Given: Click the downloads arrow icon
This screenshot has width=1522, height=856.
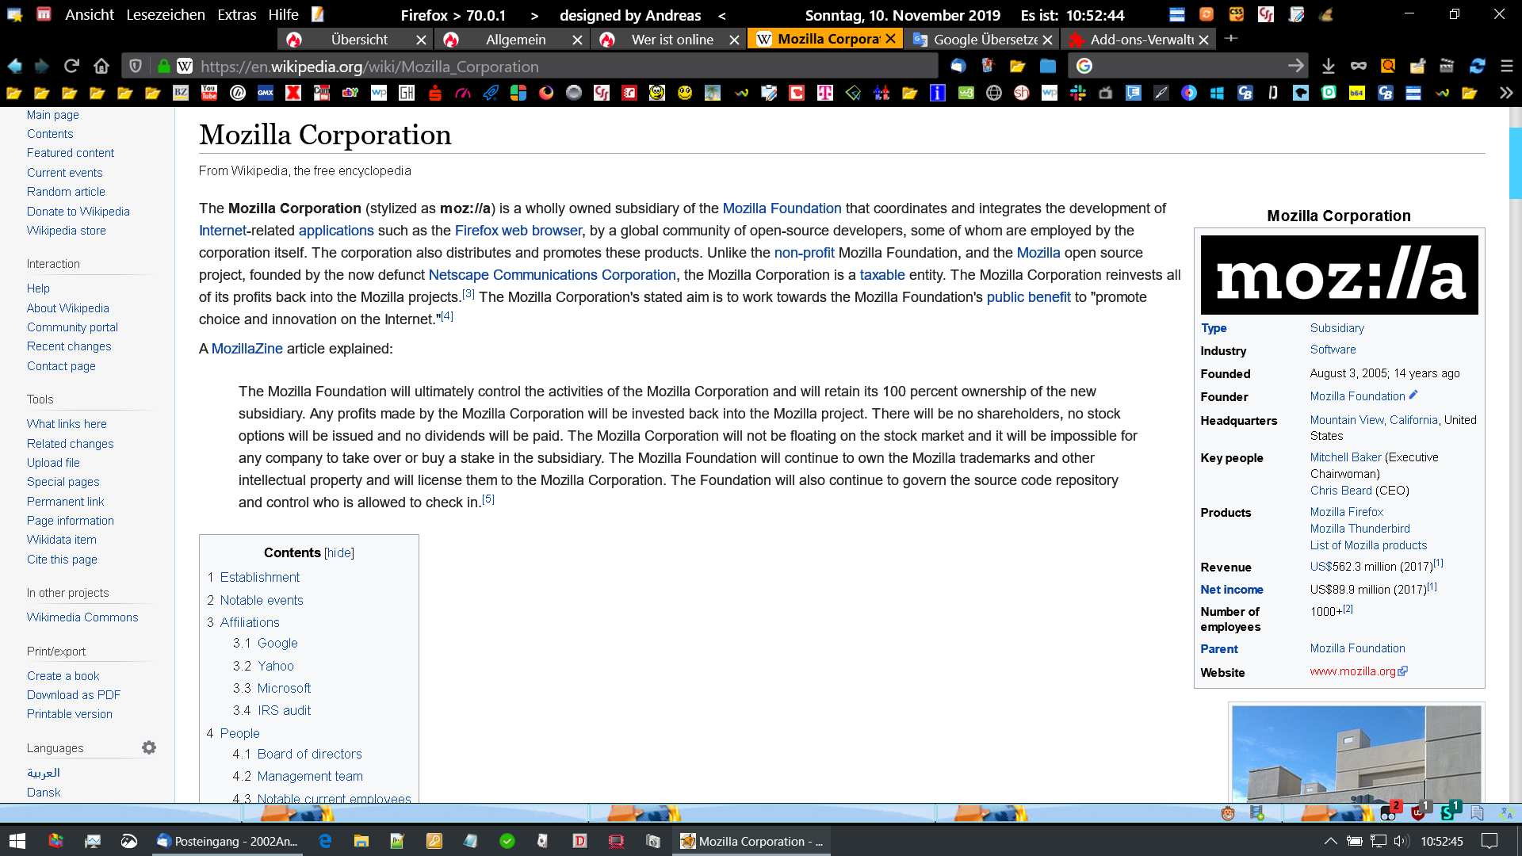Looking at the screenshot, I should click(1329, 66).
